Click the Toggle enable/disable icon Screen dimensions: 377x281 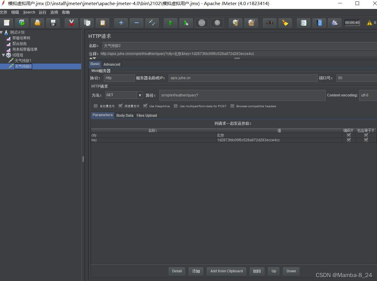pyautogui.click(x=152, y=23)
